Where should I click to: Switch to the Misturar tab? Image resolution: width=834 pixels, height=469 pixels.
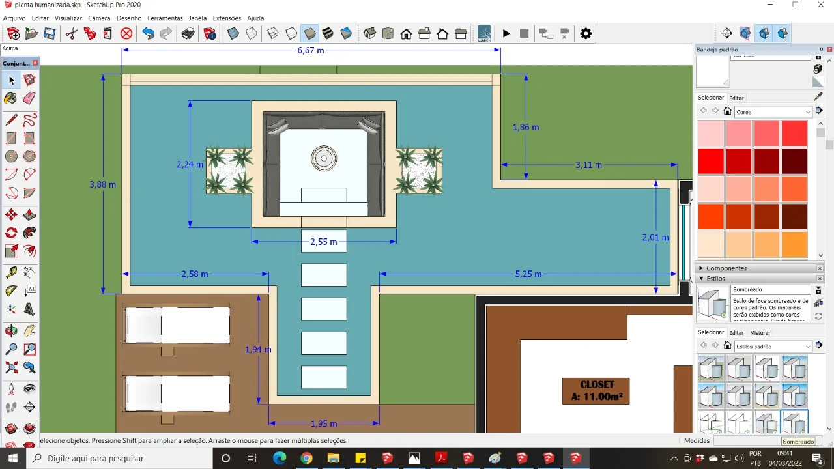(x=760, y=333)
